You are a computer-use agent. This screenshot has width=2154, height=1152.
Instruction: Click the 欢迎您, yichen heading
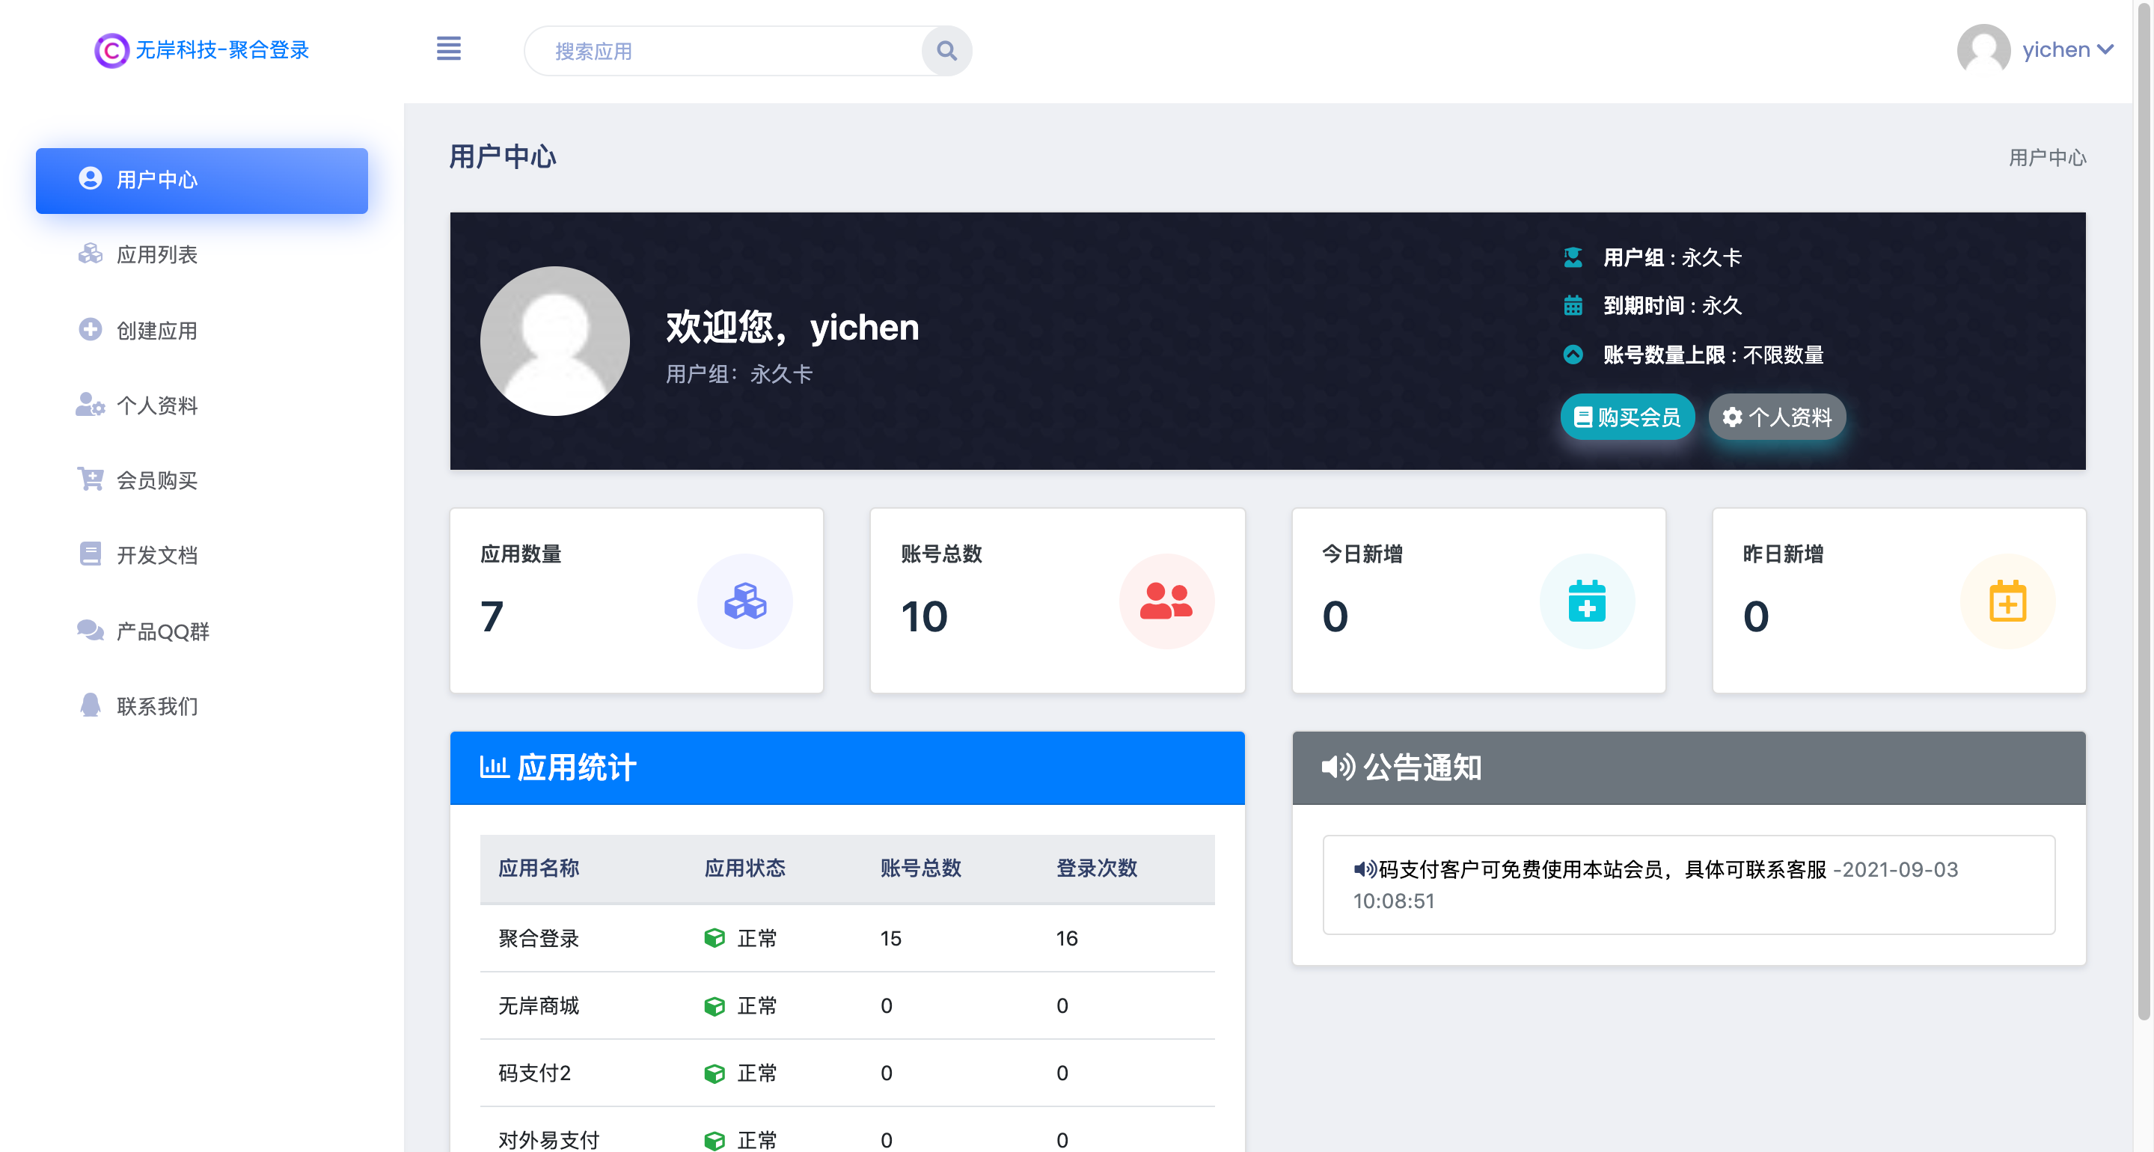[x=792, y=327]
